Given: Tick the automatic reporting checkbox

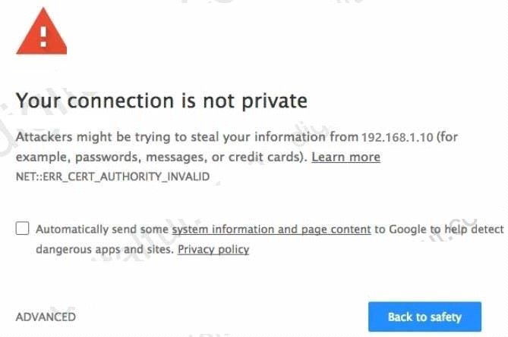Looking at the screenshot, I should coord(22,228).
